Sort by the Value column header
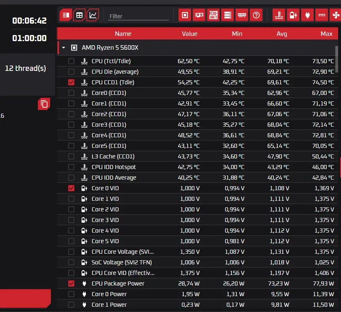341x312 pixels. tap(189, 34)
